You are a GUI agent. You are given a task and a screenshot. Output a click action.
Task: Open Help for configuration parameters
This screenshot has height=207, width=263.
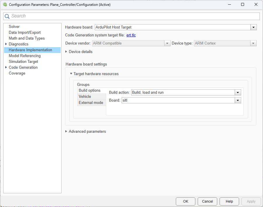point(229,201)
